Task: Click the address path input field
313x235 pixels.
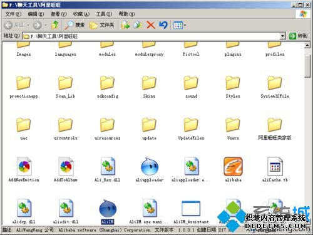Action: (154, 36)
